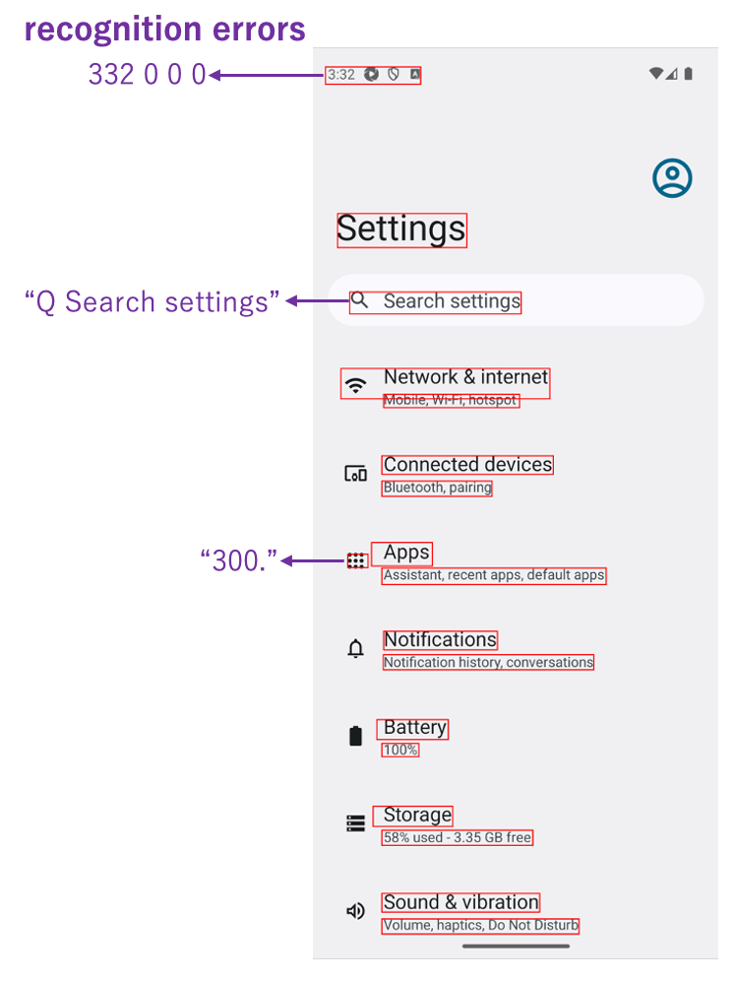Image resolution: width=735 pixels, height=982 pixels.
Task: Open Notifications settings
Action: click(x=440, y=639)
